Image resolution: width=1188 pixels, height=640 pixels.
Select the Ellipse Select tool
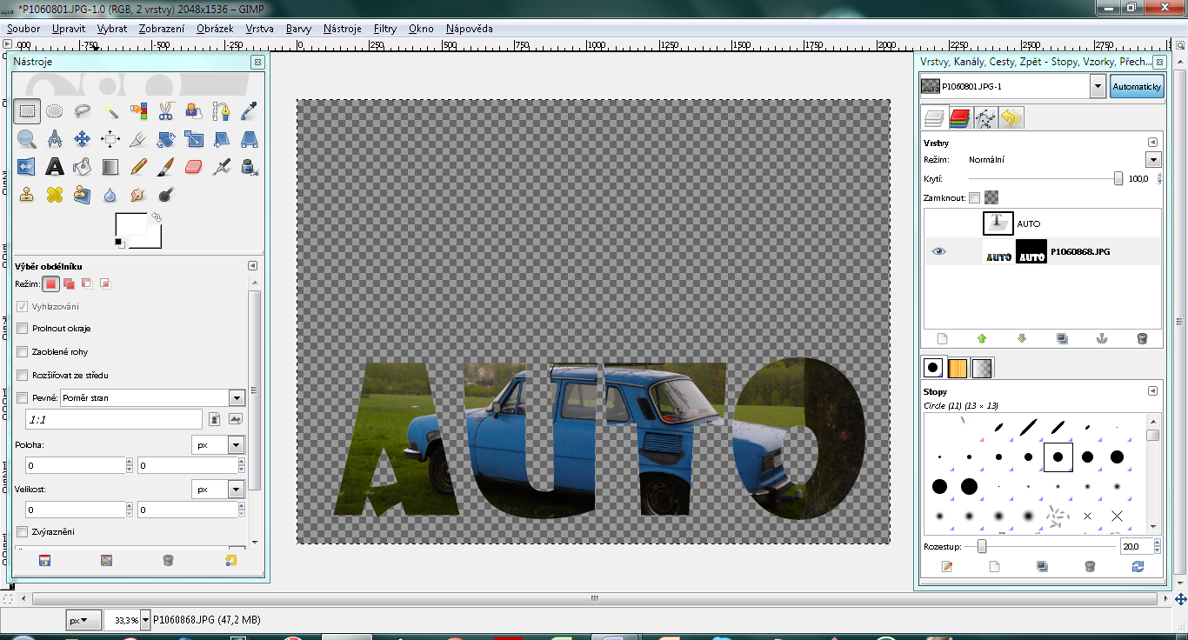pyautogui.click(x=55, y=110)
